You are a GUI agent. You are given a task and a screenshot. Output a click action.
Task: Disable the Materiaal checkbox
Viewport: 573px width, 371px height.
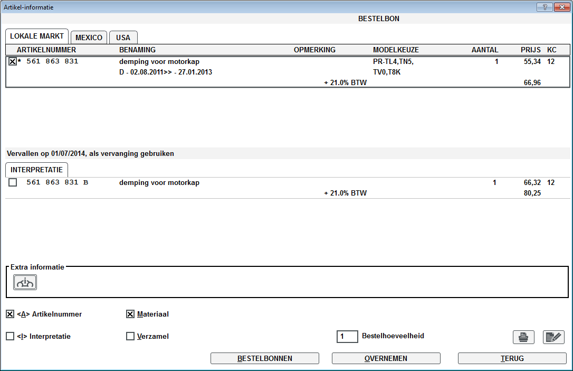pyautogui.click(x=130, y=314)
